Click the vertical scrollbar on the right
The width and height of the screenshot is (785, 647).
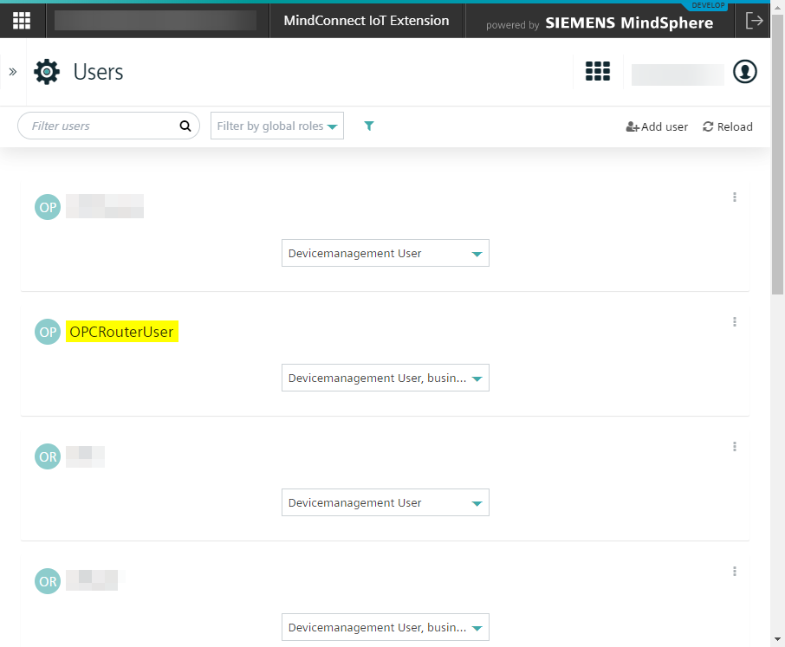pyautogui.click(x=777, y=346)
